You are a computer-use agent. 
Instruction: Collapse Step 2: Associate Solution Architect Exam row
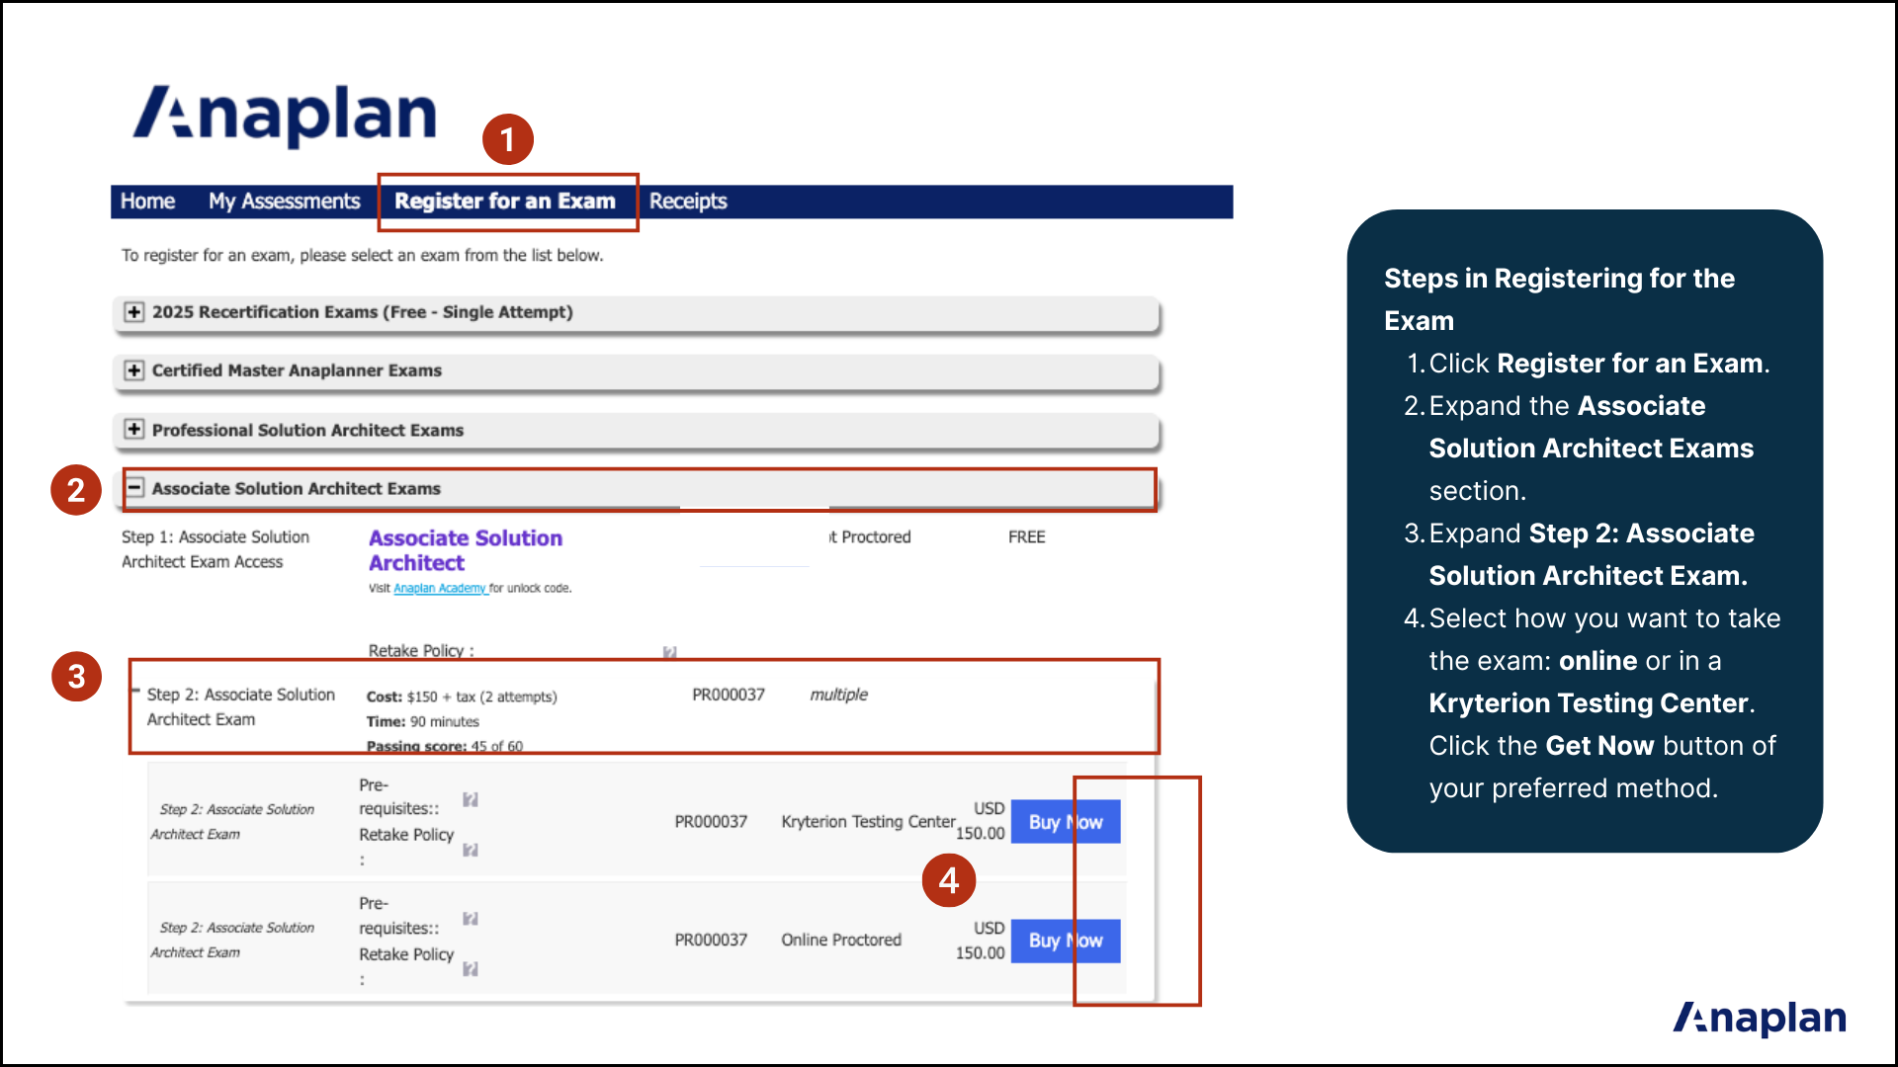tap(135, 691)
